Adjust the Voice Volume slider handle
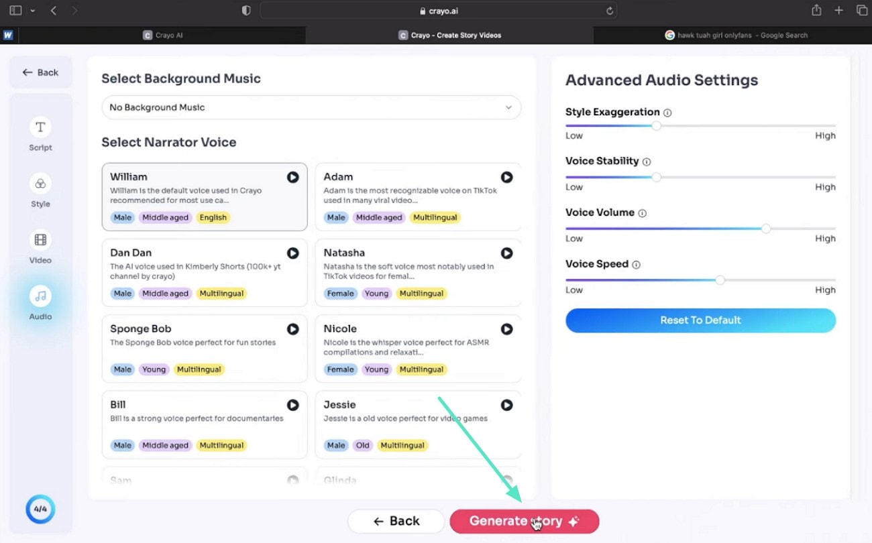The image size is (872, 543). [766, 229]
